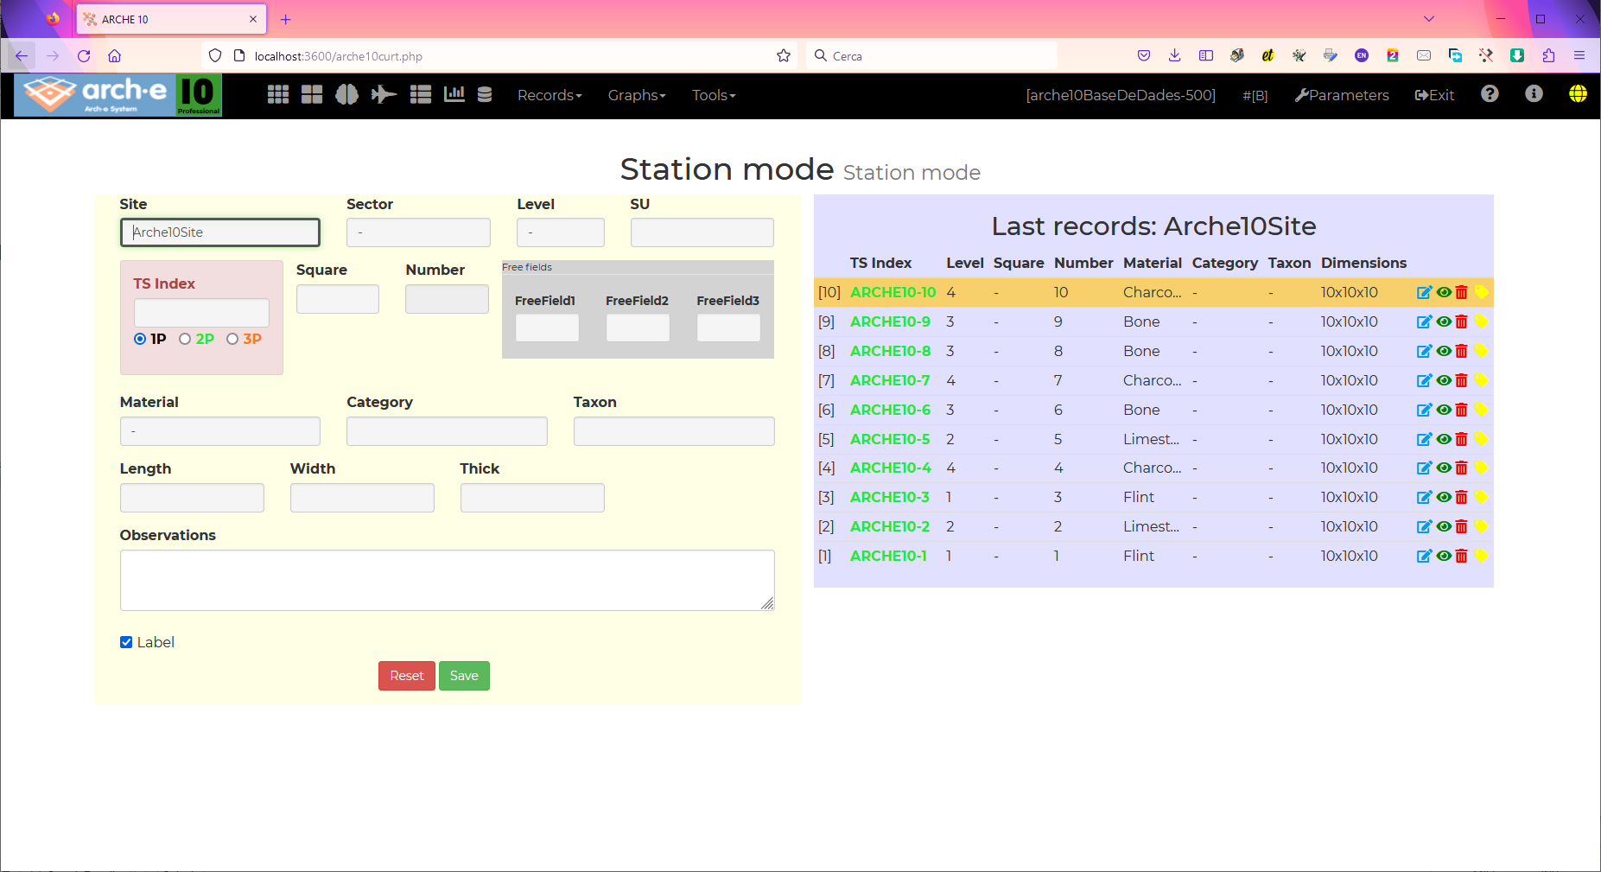Edit record ARCHE10-10
This screenshot has width=1601, height=872.
1425,292
